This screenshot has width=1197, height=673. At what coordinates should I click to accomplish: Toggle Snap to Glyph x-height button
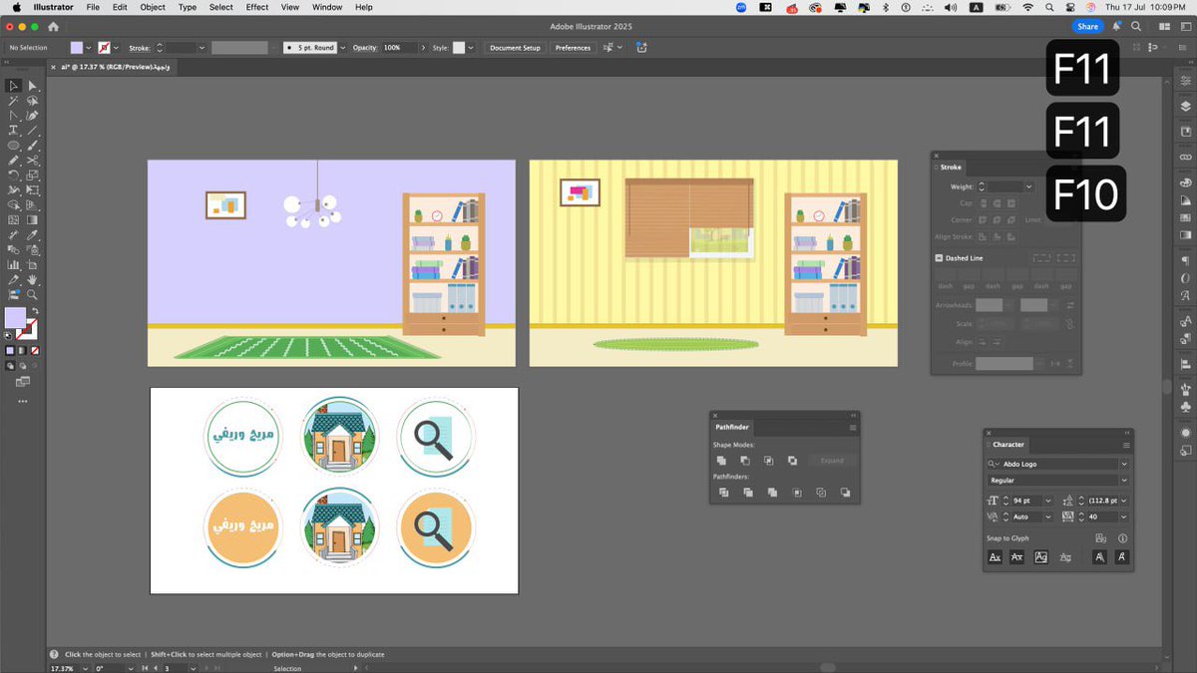1016,557
